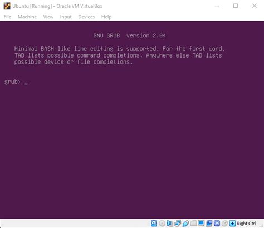Click the Right Ctrl host key label
Viewport: 264px width, 228px height.
click(246, 224)
